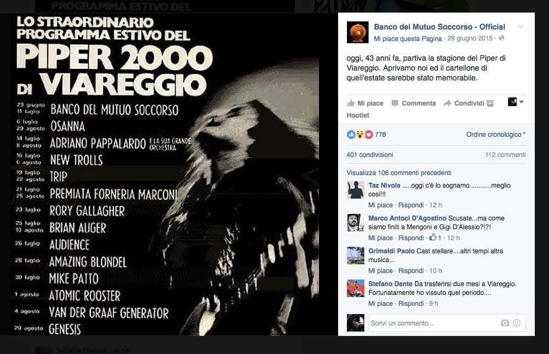Open Banco del Mutuo Soccorso - Official page
This screenshot has height=354, width=549.
[x=439, y=27]
